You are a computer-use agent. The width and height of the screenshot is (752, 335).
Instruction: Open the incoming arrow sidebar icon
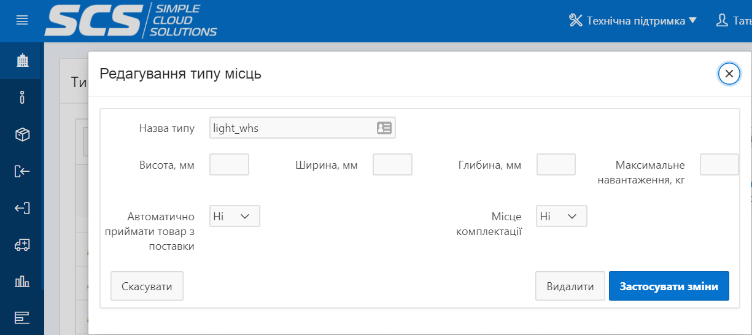[22, 171]
